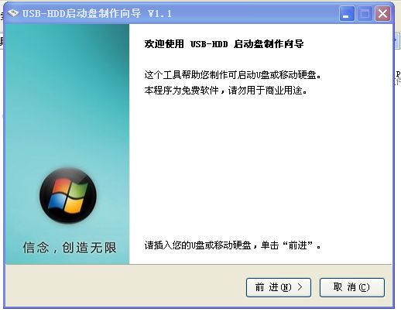
Task: Click the line 这个工具帮助您制作可启动U盘或移动硬盘
Action: click(x=232, y=75)
